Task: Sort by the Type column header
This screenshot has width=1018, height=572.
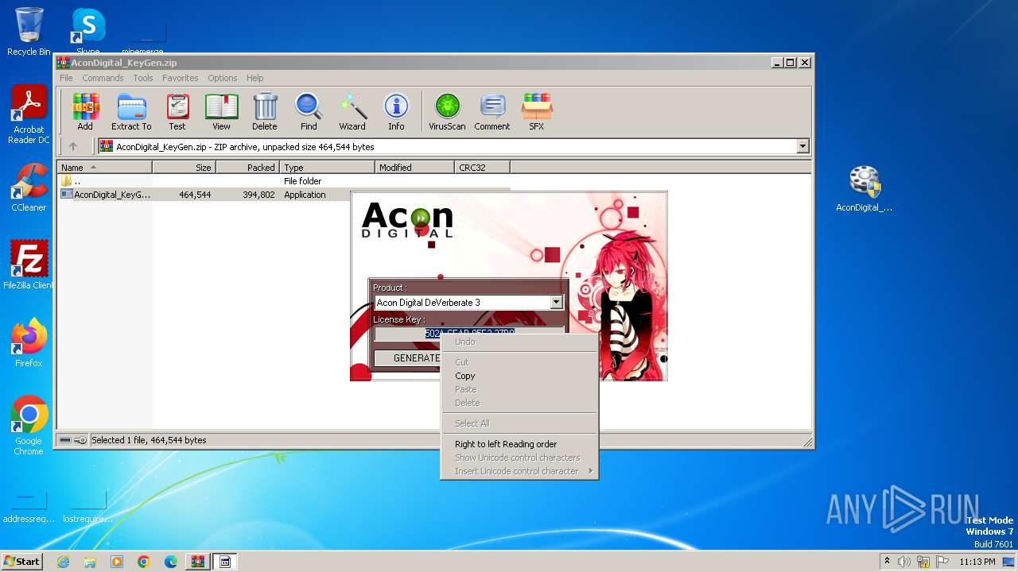Action: point(328,168)
